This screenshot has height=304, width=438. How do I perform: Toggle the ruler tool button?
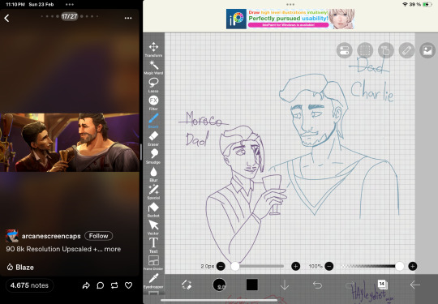(406, 50)
